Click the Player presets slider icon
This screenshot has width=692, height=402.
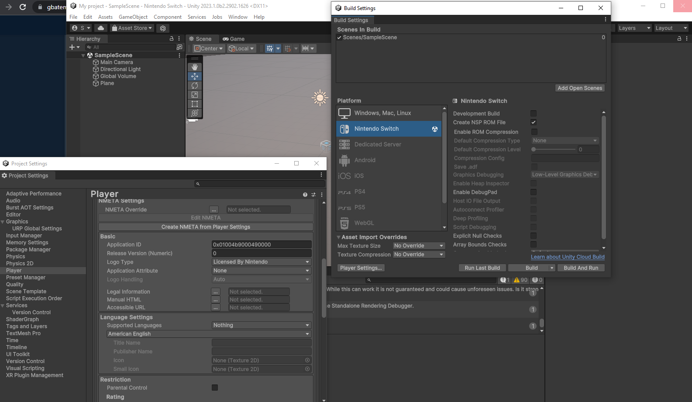[x=313, y=195]
